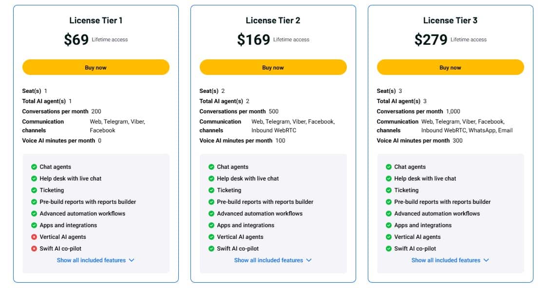This screenshot has width=550, height=288.
Task: Select the License Tier 1 heading
Action: click(x=95, y=20)
